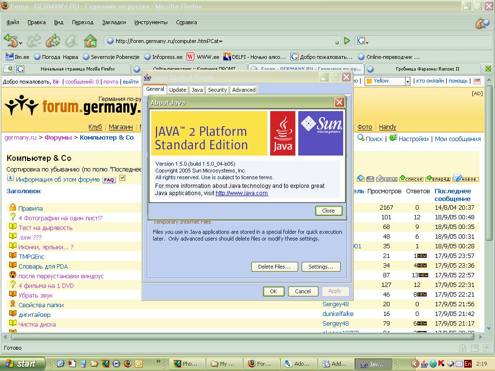This screenshot has width=495, height=371.
Task: Click the horizontal scrollbar at page bottom
Action: (243, 337)
